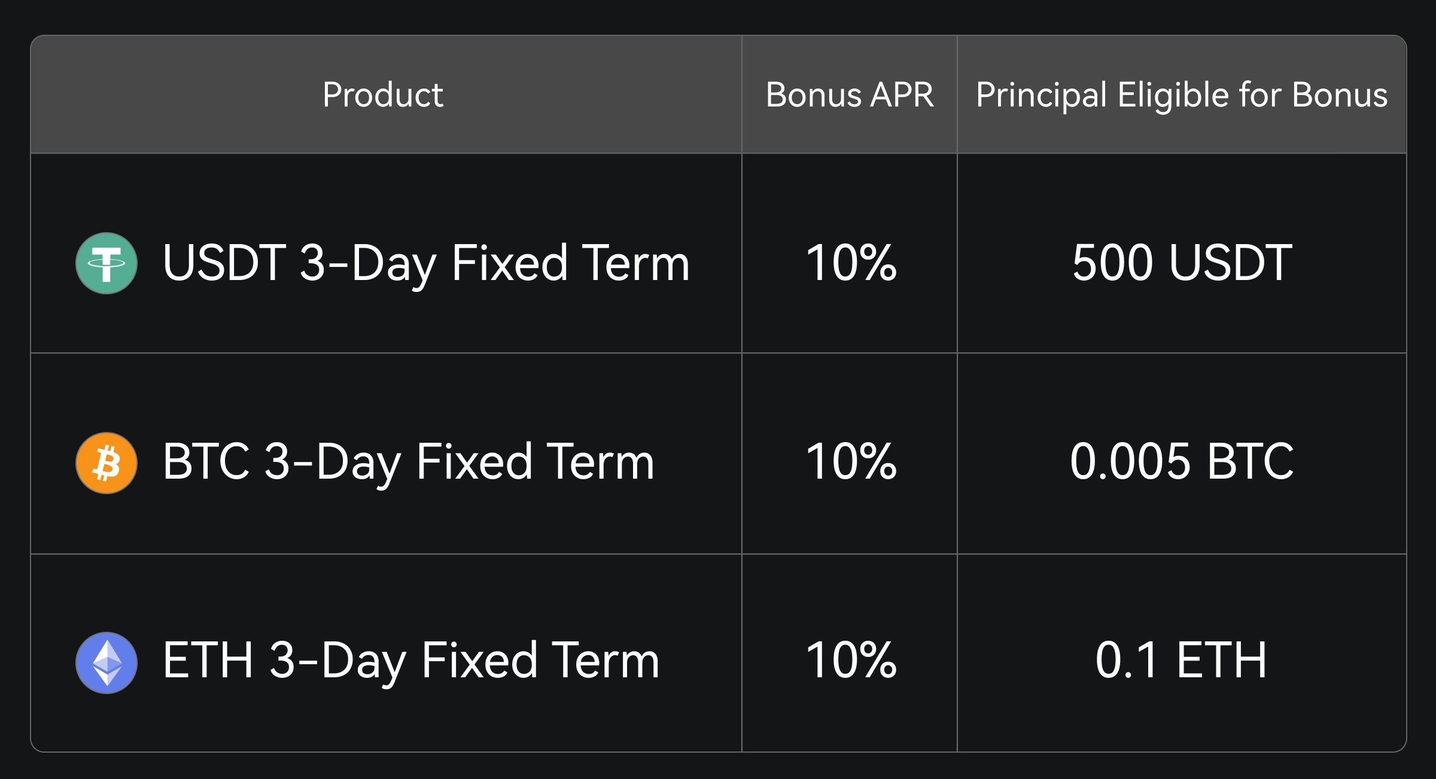Click the header divider between Product and Bonus APR
Screen dimensions: 1436x779
tap(742, 95)
